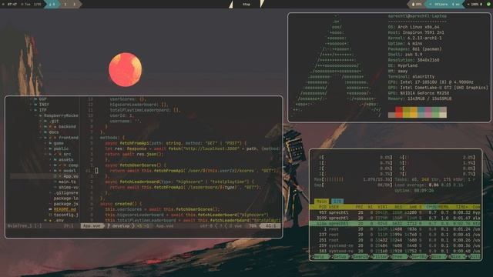Screen dimensions: 493x277
Task: Switch to workspace 2 in top bar
Action: pyautogui.click(x=65, y=5)
